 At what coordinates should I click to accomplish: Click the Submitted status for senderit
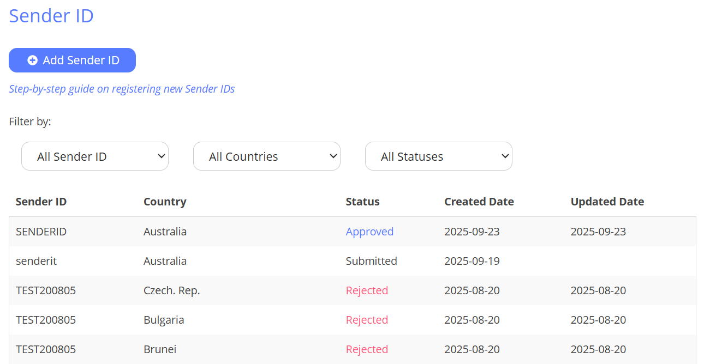click(x=371, y=261)
